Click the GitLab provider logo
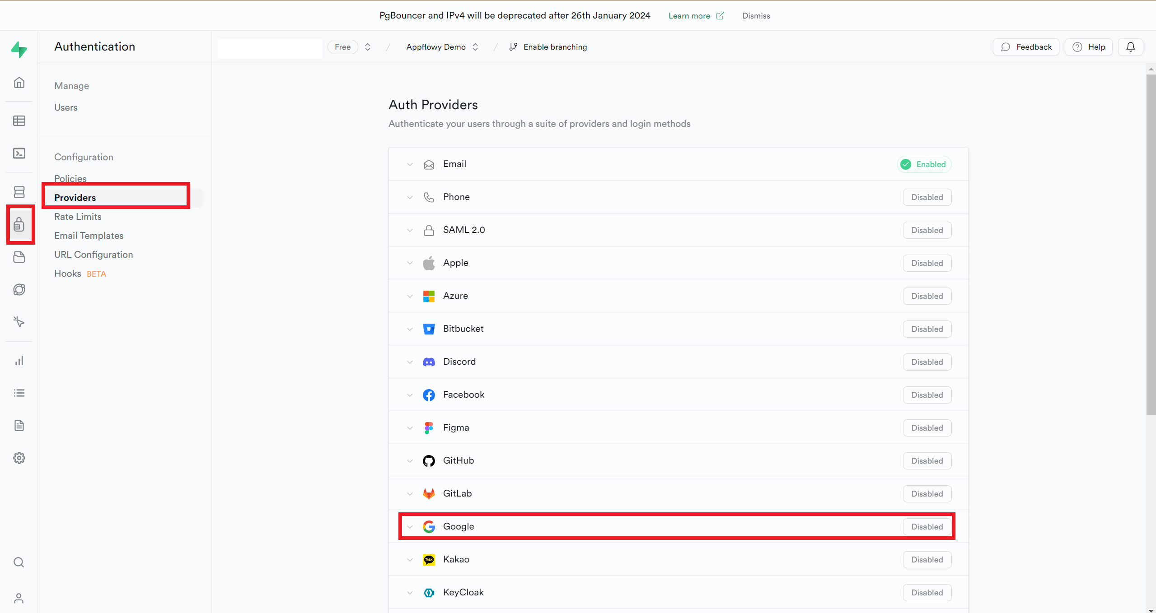The image size is (1156, 613). 429,494
